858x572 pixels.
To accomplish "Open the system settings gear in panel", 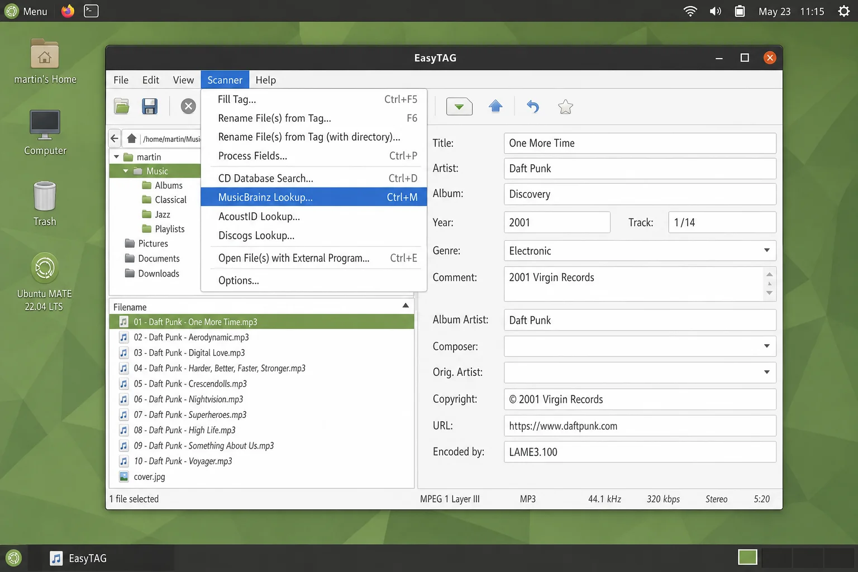I will click(844, 11).
